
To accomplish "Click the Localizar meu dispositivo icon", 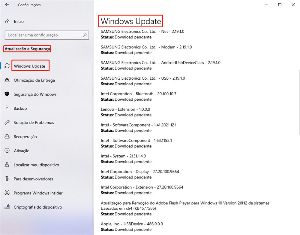I will click(x=7, y=165).
